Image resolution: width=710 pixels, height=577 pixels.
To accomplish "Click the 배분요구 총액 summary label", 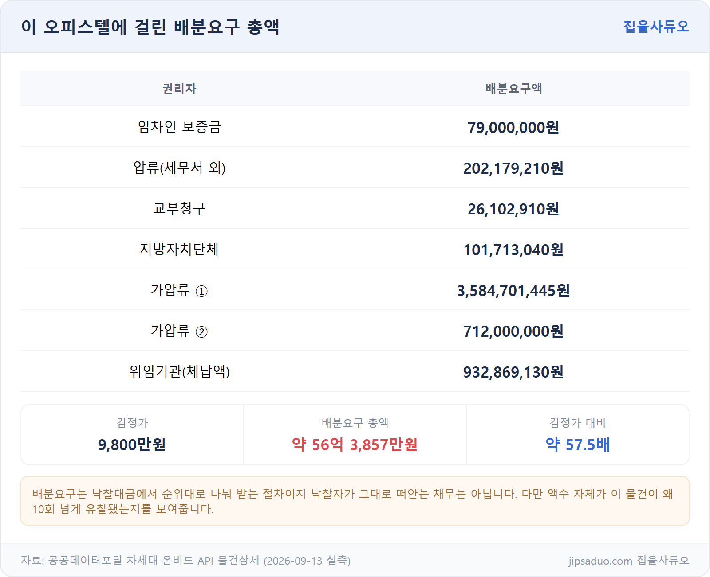I will (355, 423).
